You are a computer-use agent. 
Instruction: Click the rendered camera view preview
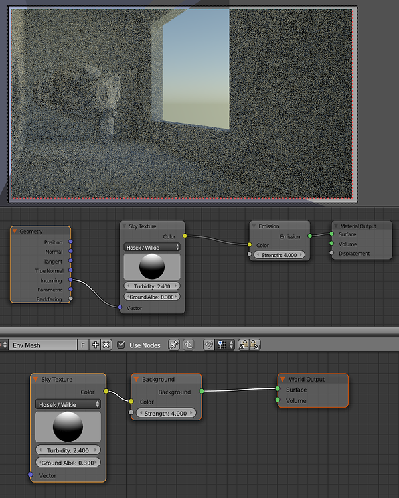pos(182,104)
